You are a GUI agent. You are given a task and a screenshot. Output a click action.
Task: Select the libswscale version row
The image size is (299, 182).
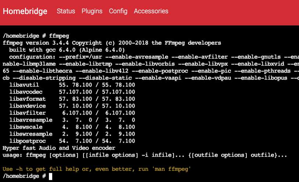(72, 127)
